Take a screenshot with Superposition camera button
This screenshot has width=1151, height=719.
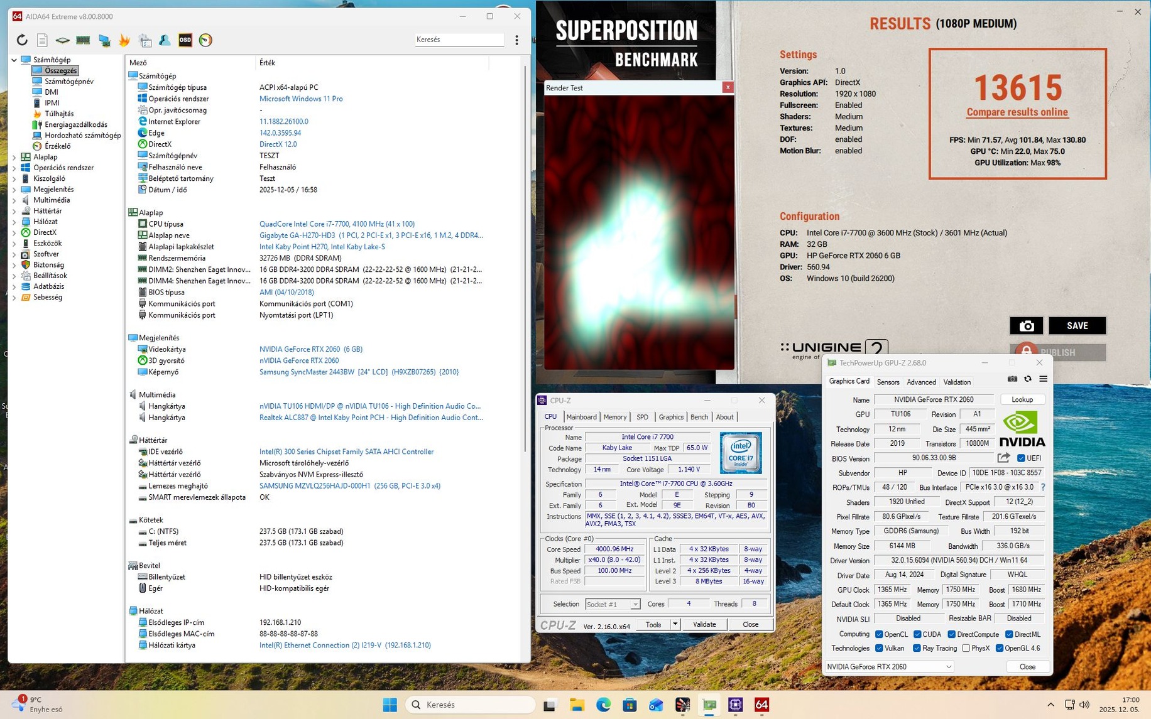1026,325
